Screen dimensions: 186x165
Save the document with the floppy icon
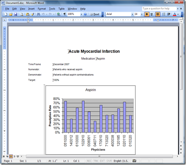[x=16, y=14]
